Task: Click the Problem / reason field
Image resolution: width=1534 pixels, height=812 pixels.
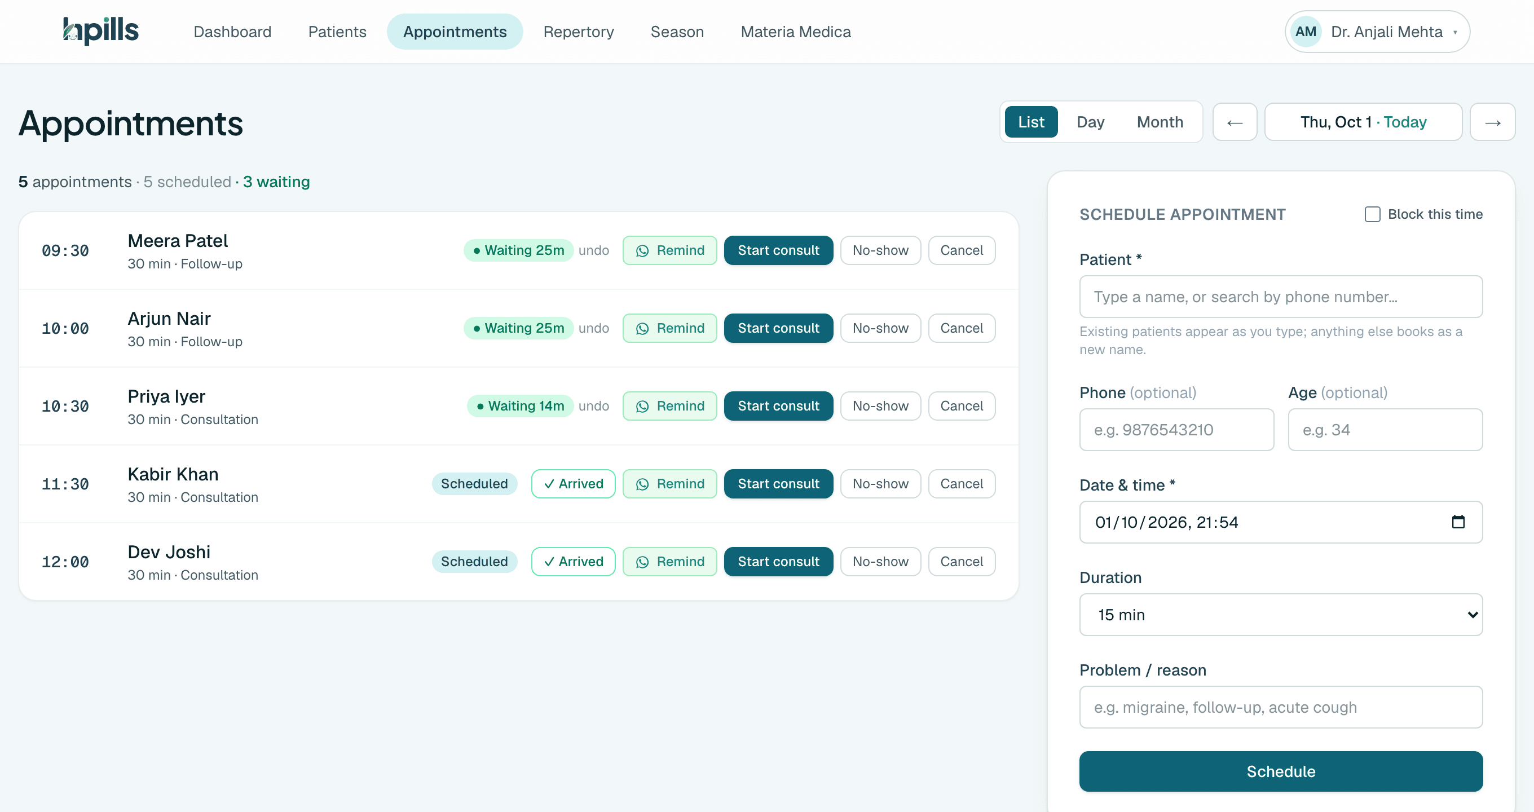Action: point(1281,707)
